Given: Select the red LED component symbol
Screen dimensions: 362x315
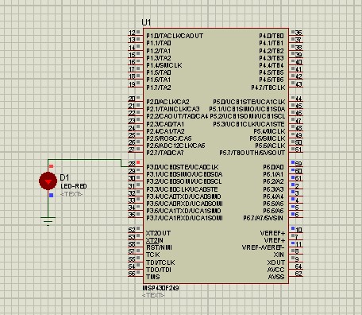Looking at the screenshot, I should tap(48, 181).
